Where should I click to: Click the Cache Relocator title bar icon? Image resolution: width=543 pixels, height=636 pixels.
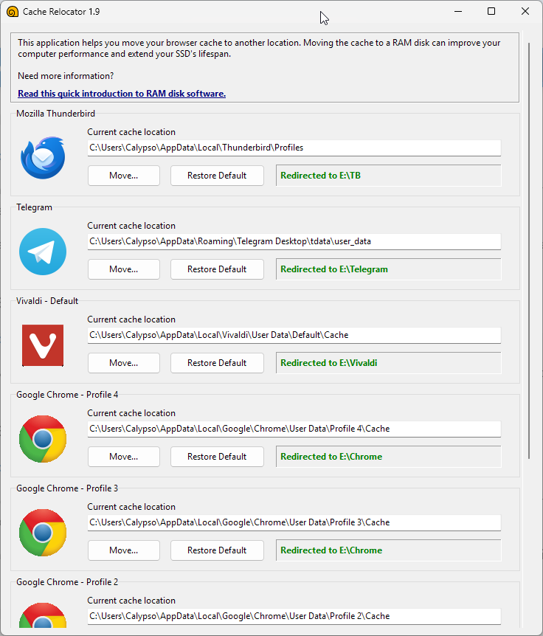(x=13, y=12)
